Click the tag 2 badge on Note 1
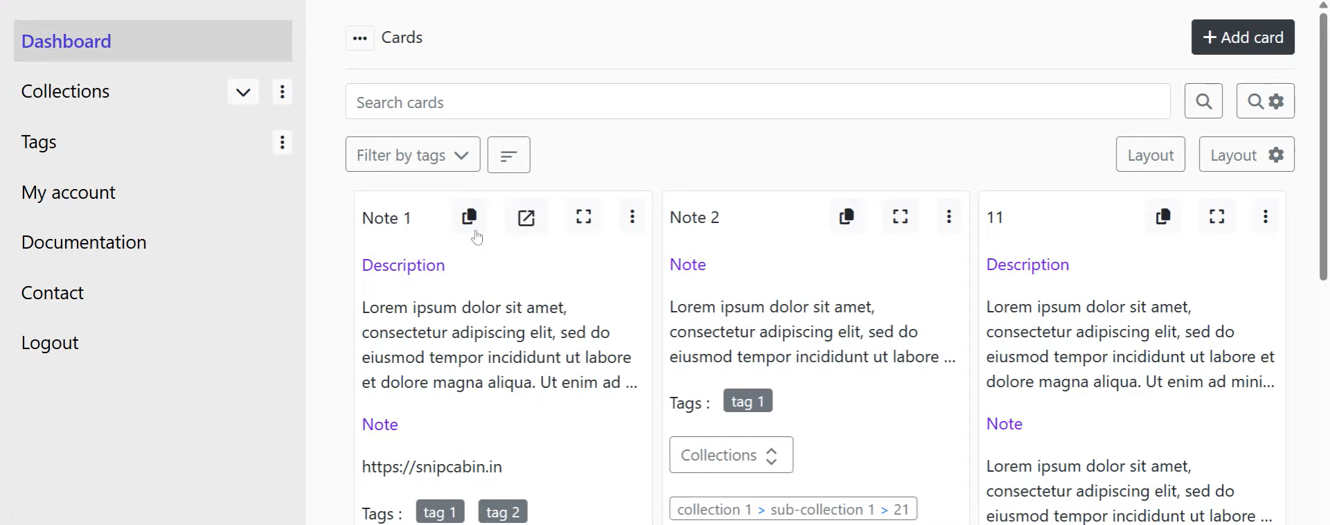Viewport: 1330px width, 525px height. [x=503, y=512]
